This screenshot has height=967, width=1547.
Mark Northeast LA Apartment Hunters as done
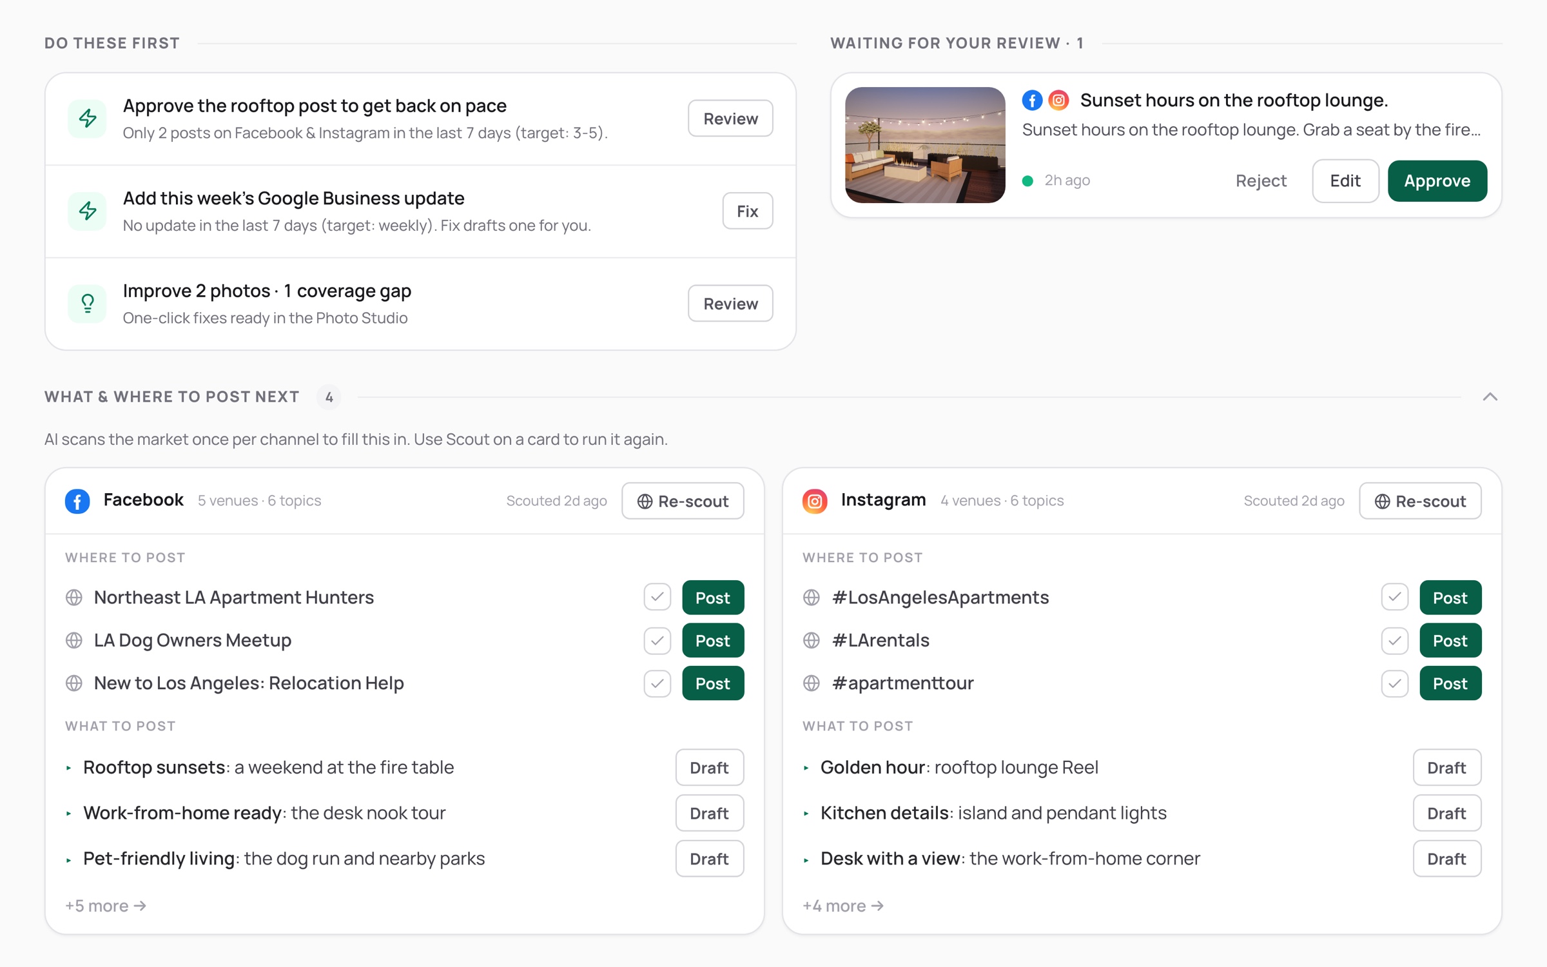click(657, 598)
